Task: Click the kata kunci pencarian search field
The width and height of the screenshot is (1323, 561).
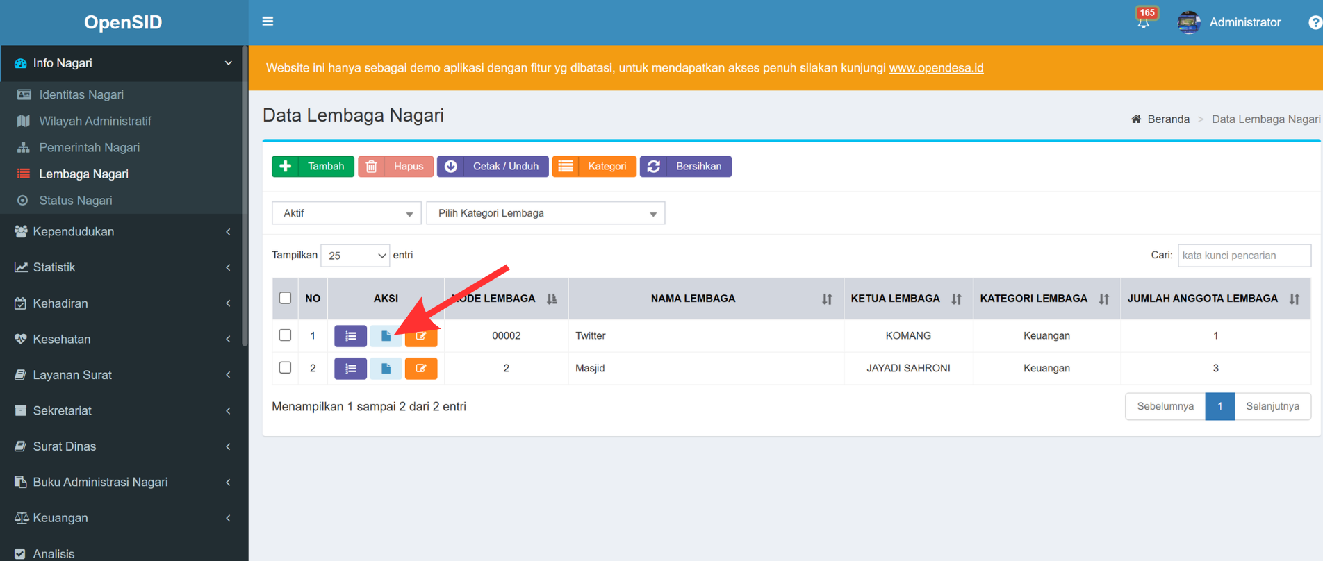Action: coord(1244,256)
